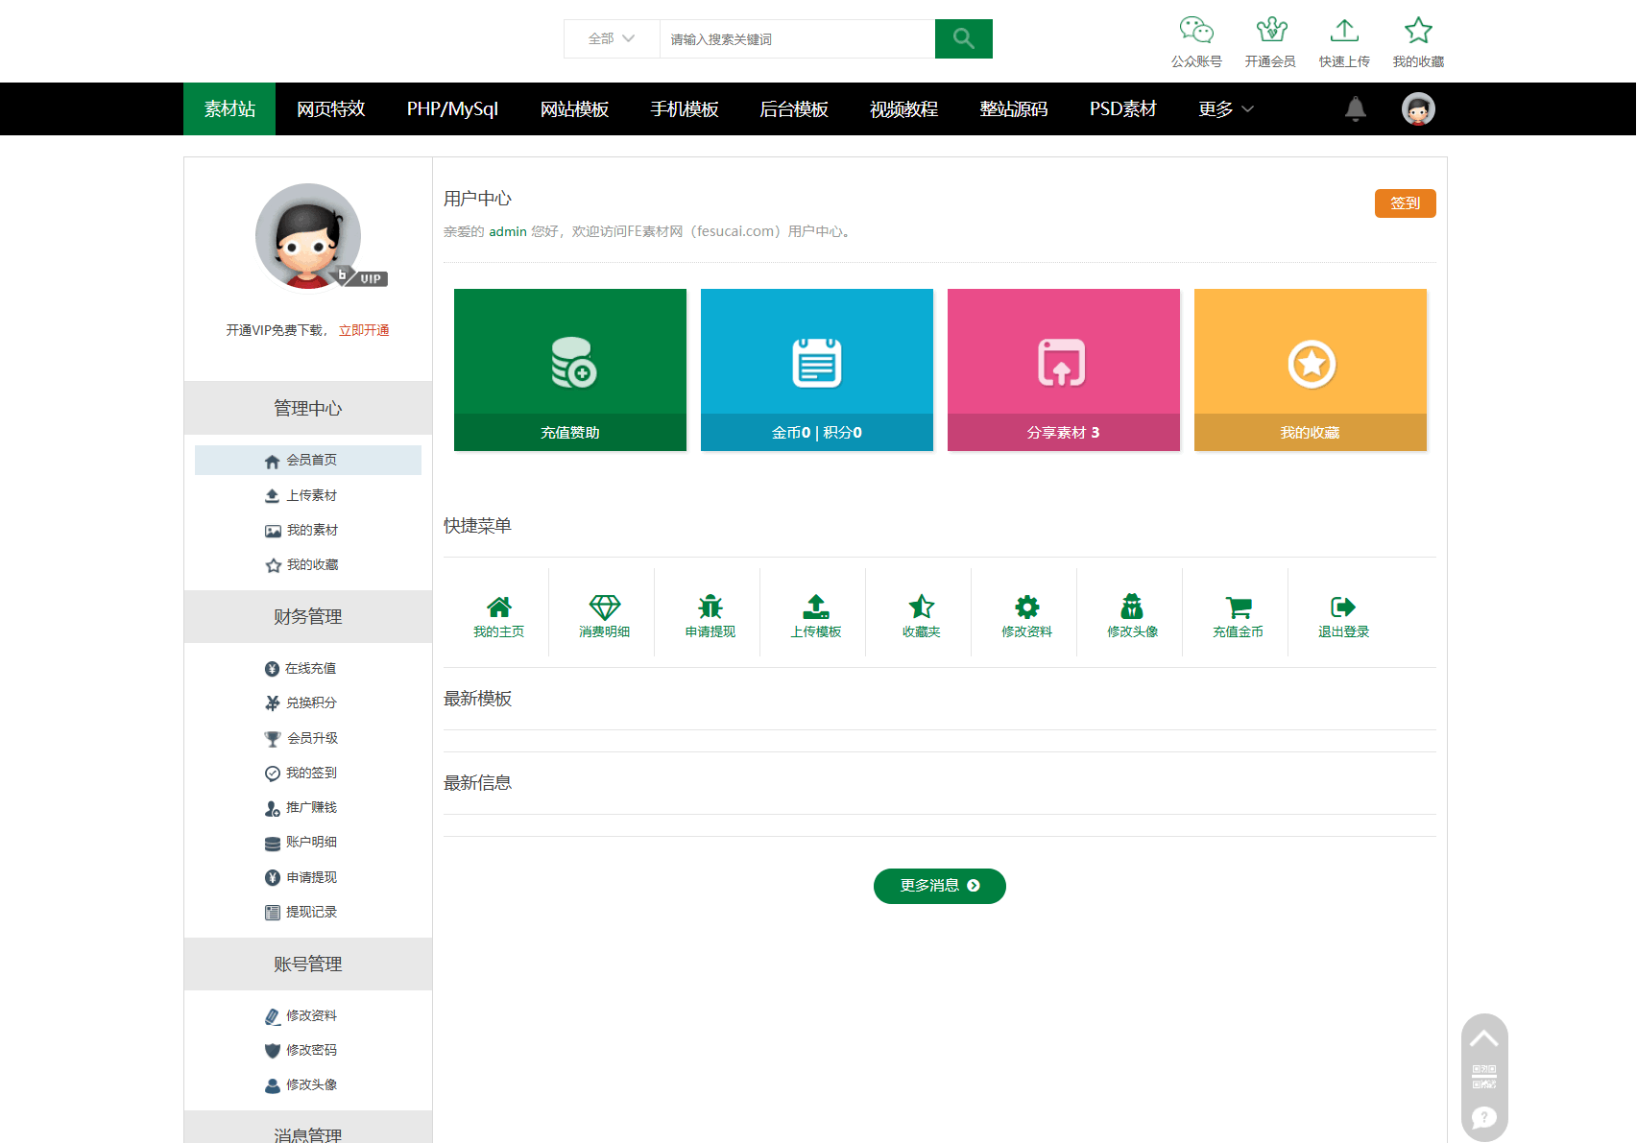Screen dimensions: 1637x1143
Task: Click the 签到 button
Action: point(1405,202)
